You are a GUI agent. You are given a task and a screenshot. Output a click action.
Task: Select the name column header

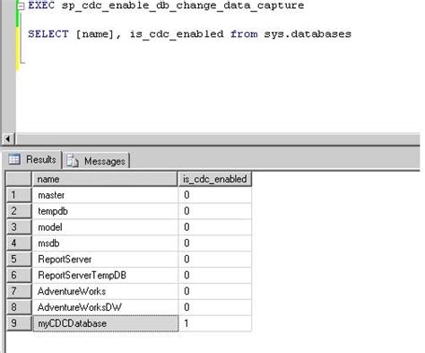[105, 179]
